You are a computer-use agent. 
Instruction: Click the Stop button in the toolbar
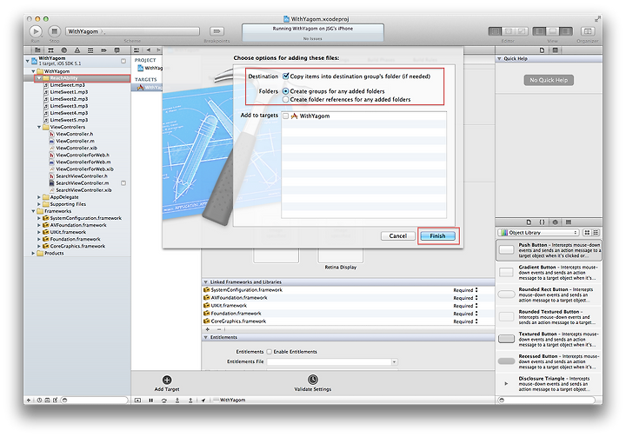coord(54,31)
